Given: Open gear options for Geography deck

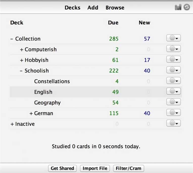Looking at the screenshot, I should point(174,102).
